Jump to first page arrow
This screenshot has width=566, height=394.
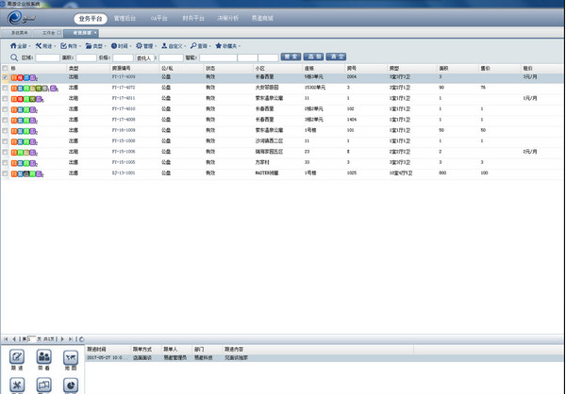click(x=6, y=337)
